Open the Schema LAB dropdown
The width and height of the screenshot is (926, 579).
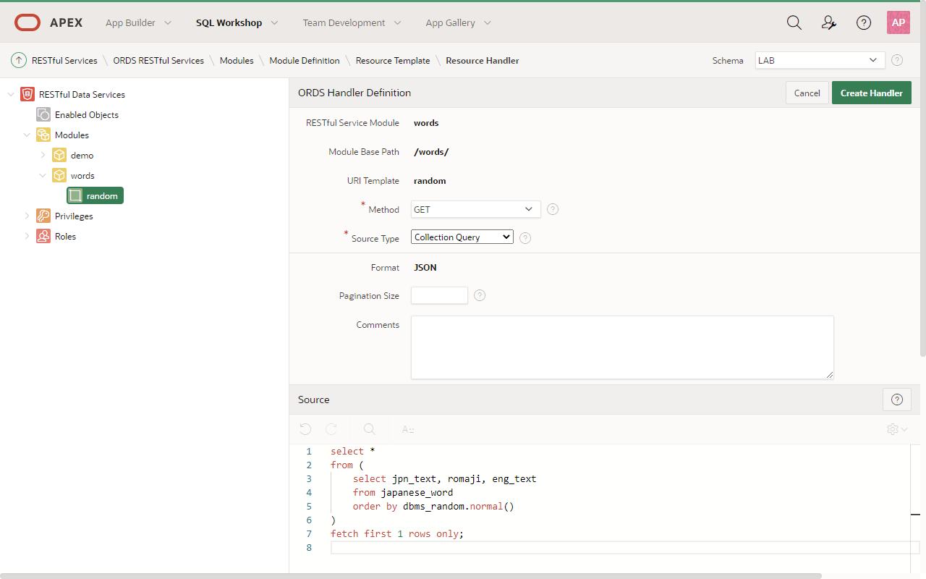pos(820,60)
